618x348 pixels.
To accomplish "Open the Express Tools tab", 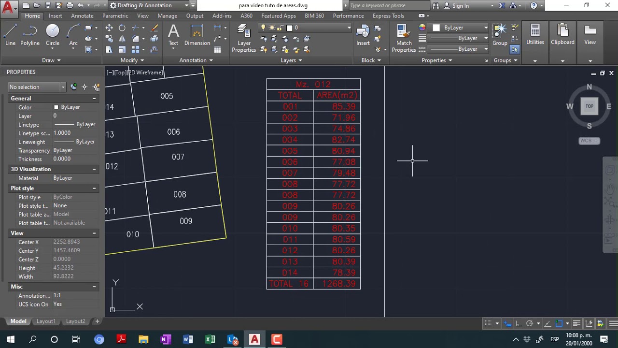I will tap(388, 16).
